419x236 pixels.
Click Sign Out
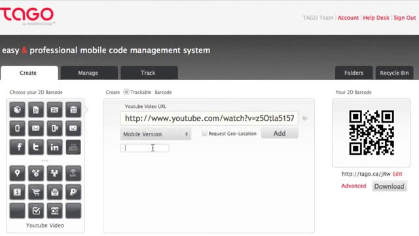(x=405, y=18)
